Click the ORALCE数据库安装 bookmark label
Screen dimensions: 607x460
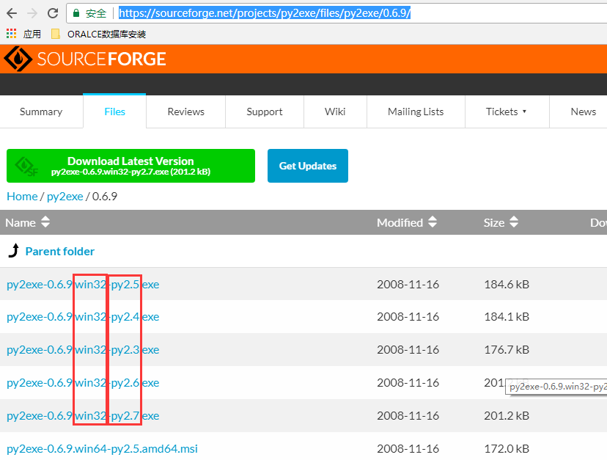coord(106,34)
